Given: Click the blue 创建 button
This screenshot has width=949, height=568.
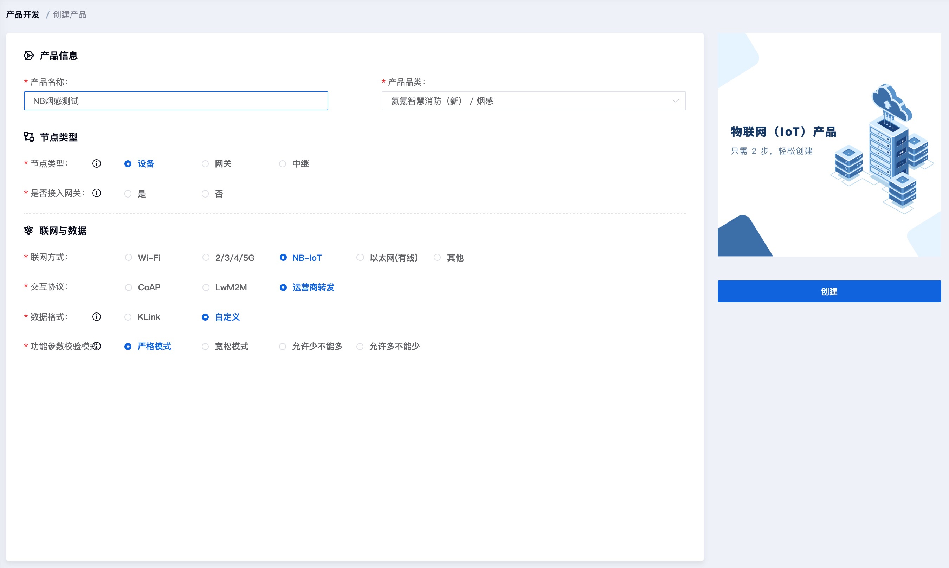Looking at the screenshot, I should click(829, 291).
